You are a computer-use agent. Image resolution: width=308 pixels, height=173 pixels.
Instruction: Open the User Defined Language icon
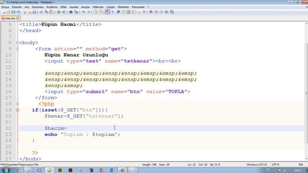pyautogui.click(x=123, y=12)
